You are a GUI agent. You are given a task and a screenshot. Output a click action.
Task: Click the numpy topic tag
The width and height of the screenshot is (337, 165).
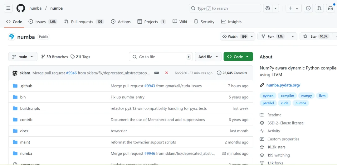306,96
